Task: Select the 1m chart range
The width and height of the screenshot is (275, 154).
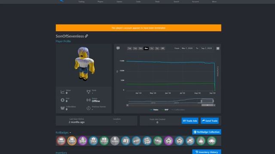Action: (135, 48)
